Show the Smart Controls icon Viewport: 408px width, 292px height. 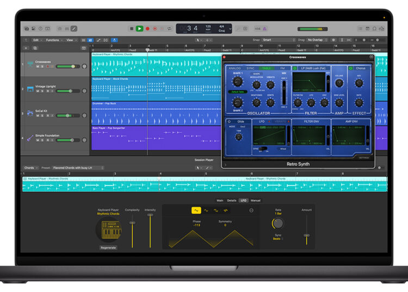point(60,29)
